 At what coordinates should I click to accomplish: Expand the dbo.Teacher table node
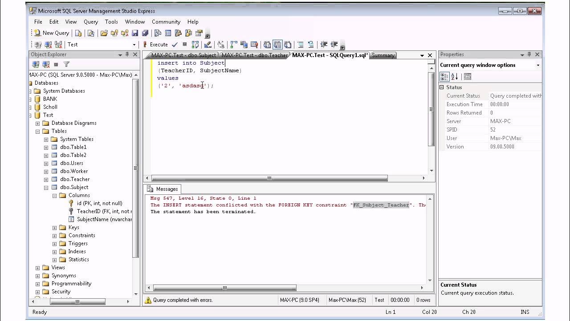(46, 180)
